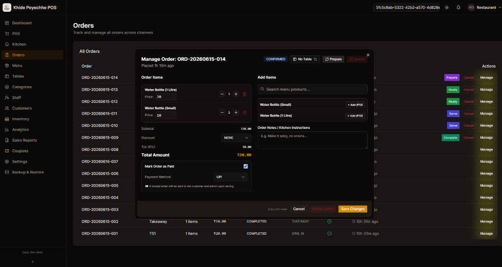The width and height of the screenshot is (502, 267).
Task: Open the Discount NONE dropdown
Action: click(x=236, y=138)
